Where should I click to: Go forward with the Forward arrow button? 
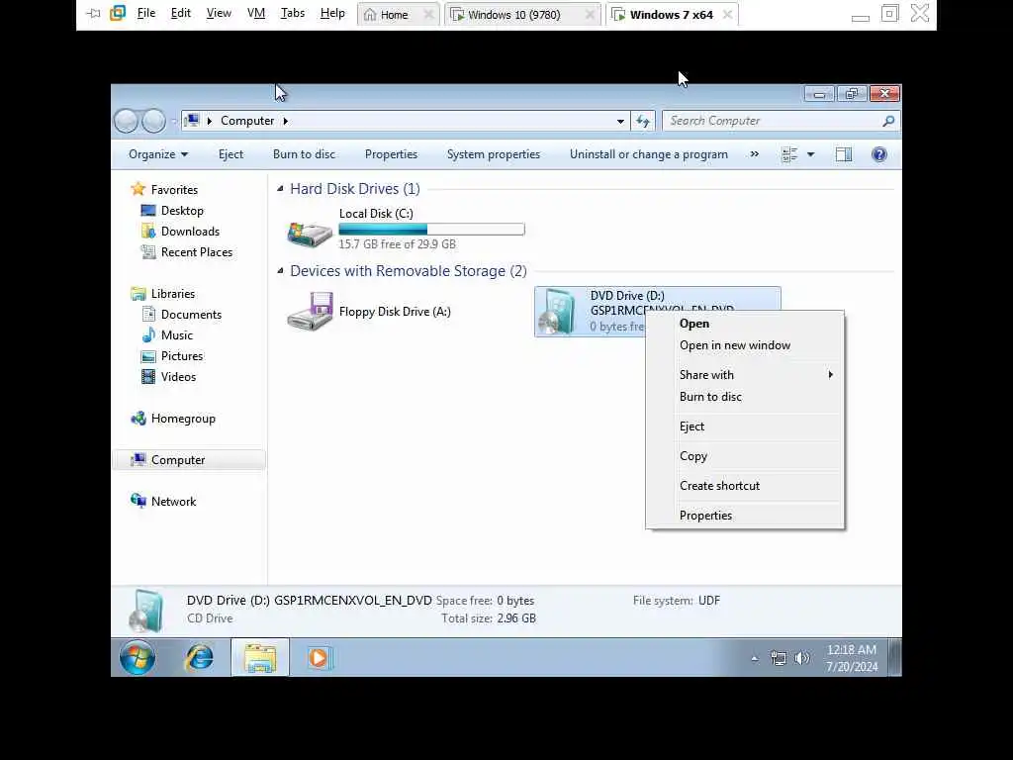tap(153, 121)
